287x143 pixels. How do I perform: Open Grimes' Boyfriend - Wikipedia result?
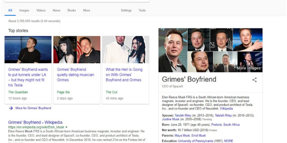point(35,122)
